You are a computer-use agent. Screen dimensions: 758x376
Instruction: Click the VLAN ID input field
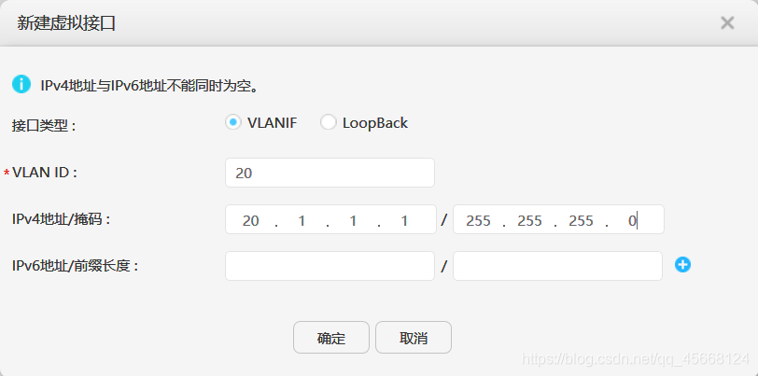tap(330, 173)
